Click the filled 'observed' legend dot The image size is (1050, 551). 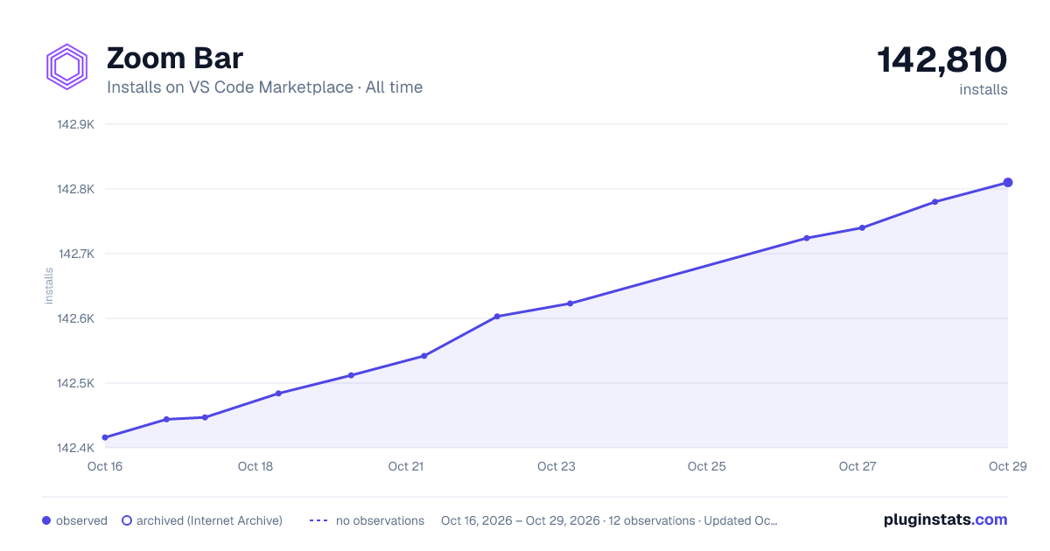pyautogui.click(x=46, y=520)
